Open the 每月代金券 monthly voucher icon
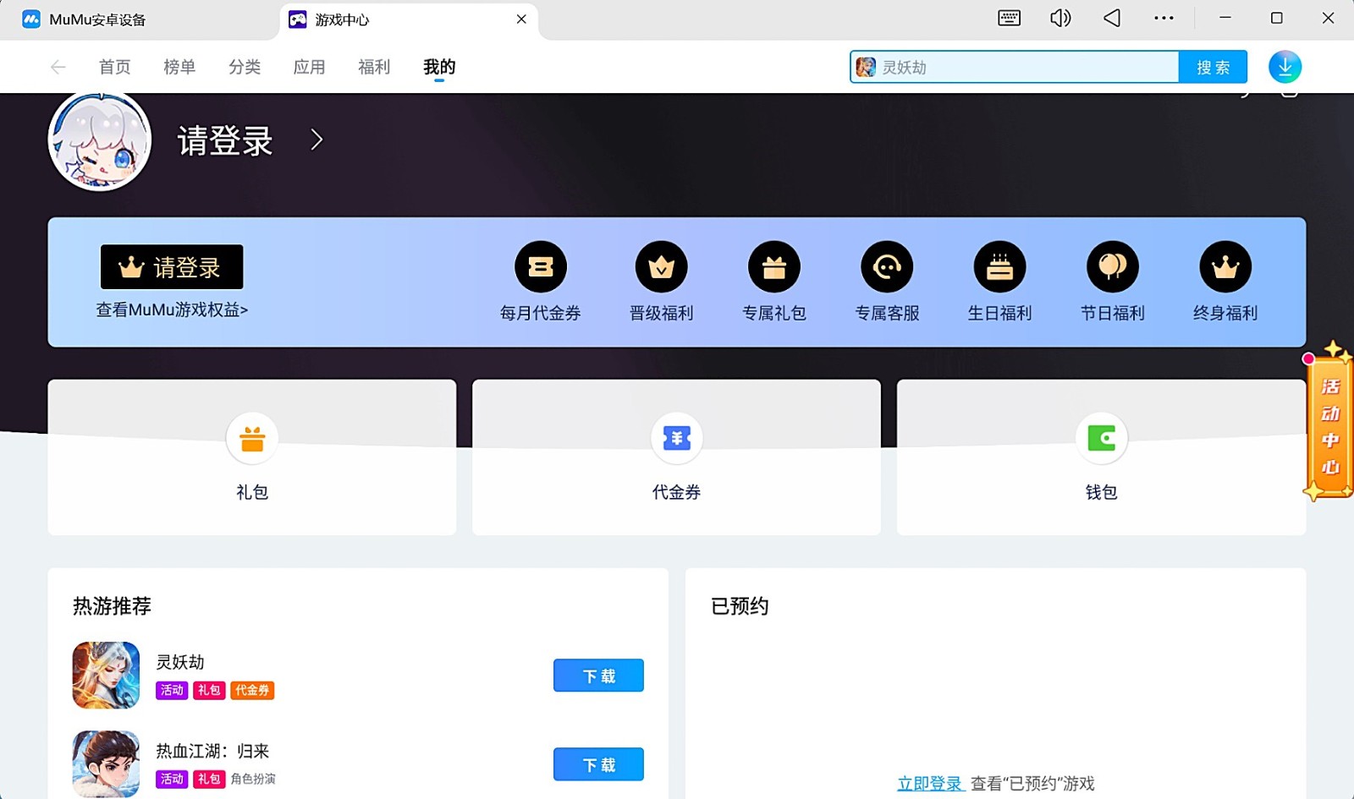Viewport: 1354px width, 799px height. 542,266
